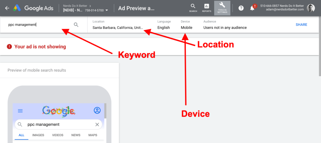Open the hamburger menu in mobile preview

tap(20, 111)
